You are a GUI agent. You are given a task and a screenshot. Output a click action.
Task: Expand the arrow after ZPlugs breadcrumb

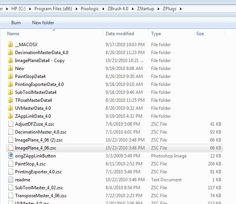[181, 9]
